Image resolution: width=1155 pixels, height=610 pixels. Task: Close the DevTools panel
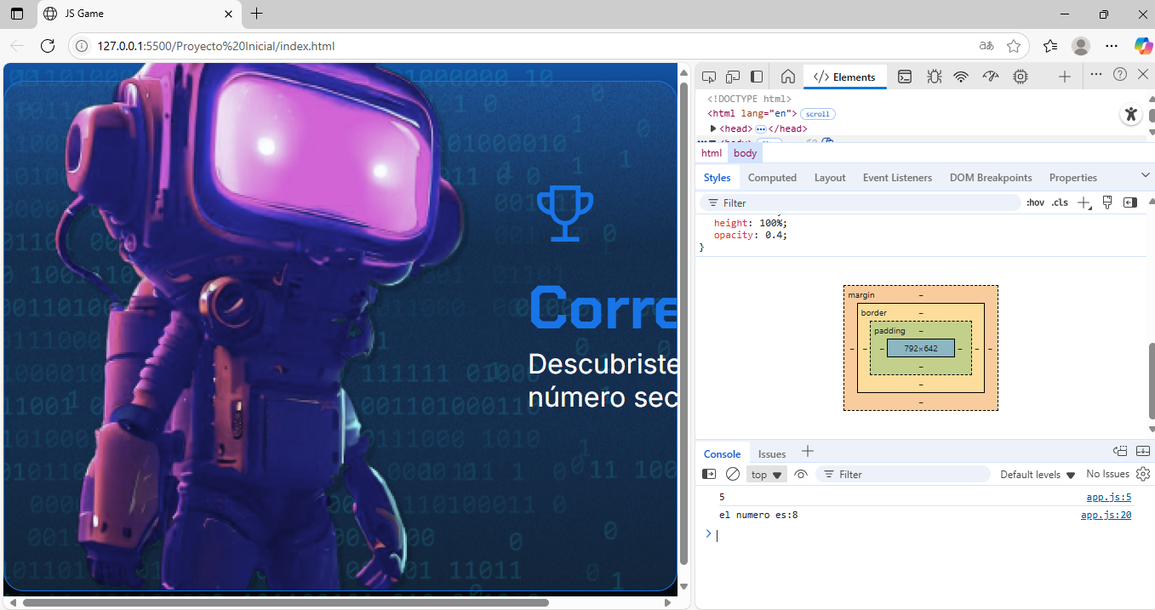pos(1143,75)
